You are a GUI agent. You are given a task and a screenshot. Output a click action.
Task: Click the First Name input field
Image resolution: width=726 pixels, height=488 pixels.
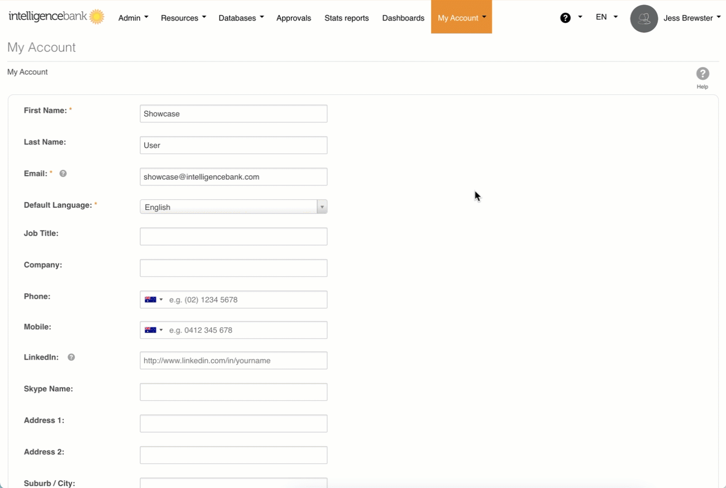[x=233, y=114]
